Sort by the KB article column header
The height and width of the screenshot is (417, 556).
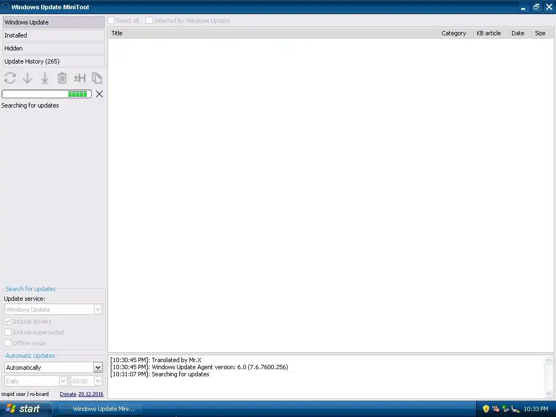point(491,33)
